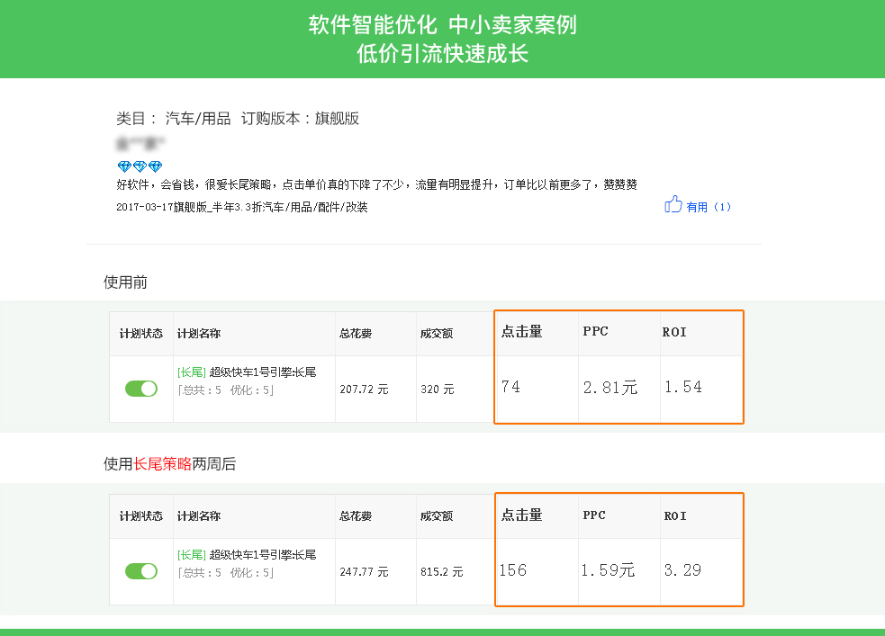Click the 2017-03-17旗舰版 purchase info line
This screenshot has width=885, height=636.
(x=242, y=207)
